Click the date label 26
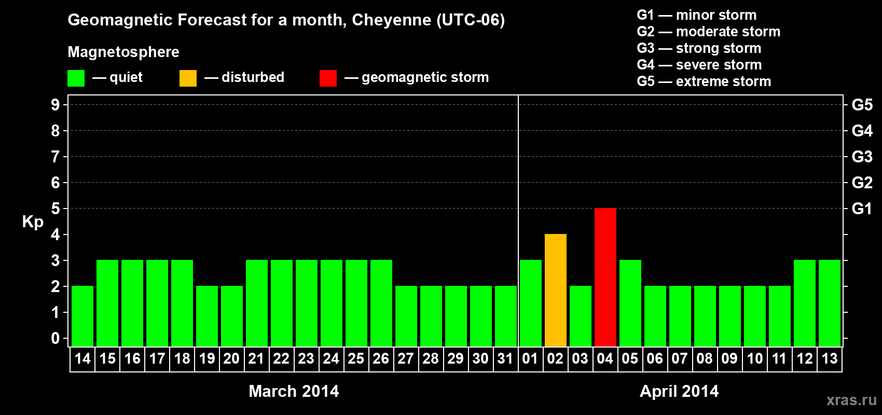This screenshot has height=415, width=882. 381,358
